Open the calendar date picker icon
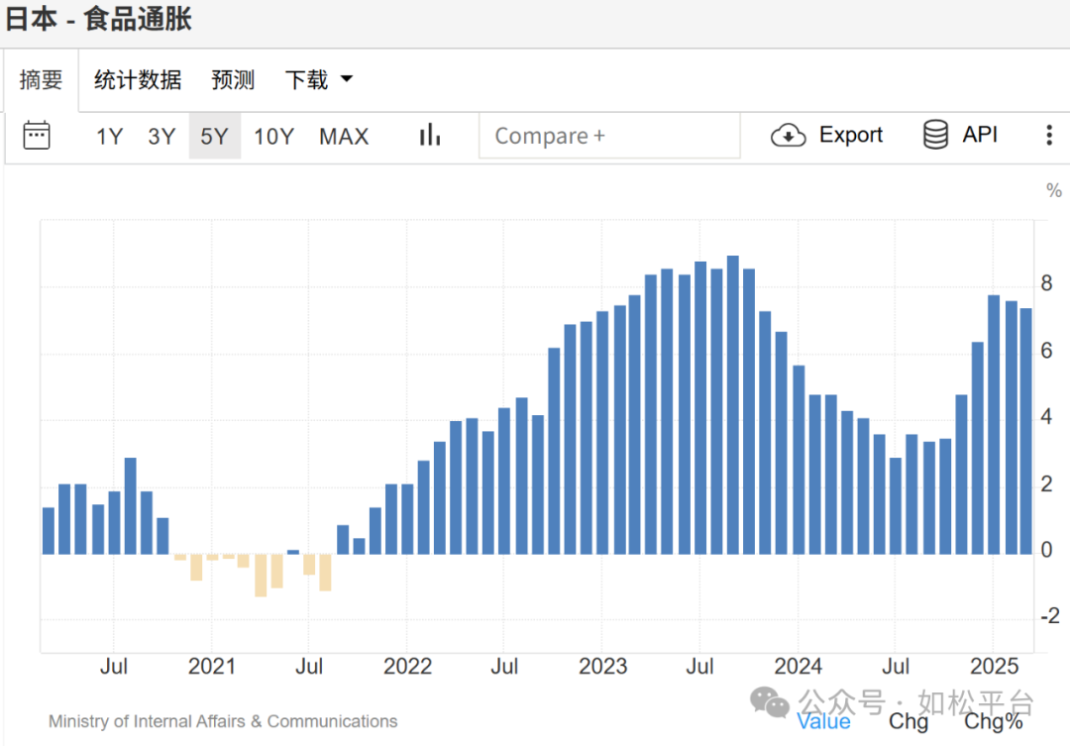Screen dimensions: 1070x746 (x=37, y=136)
